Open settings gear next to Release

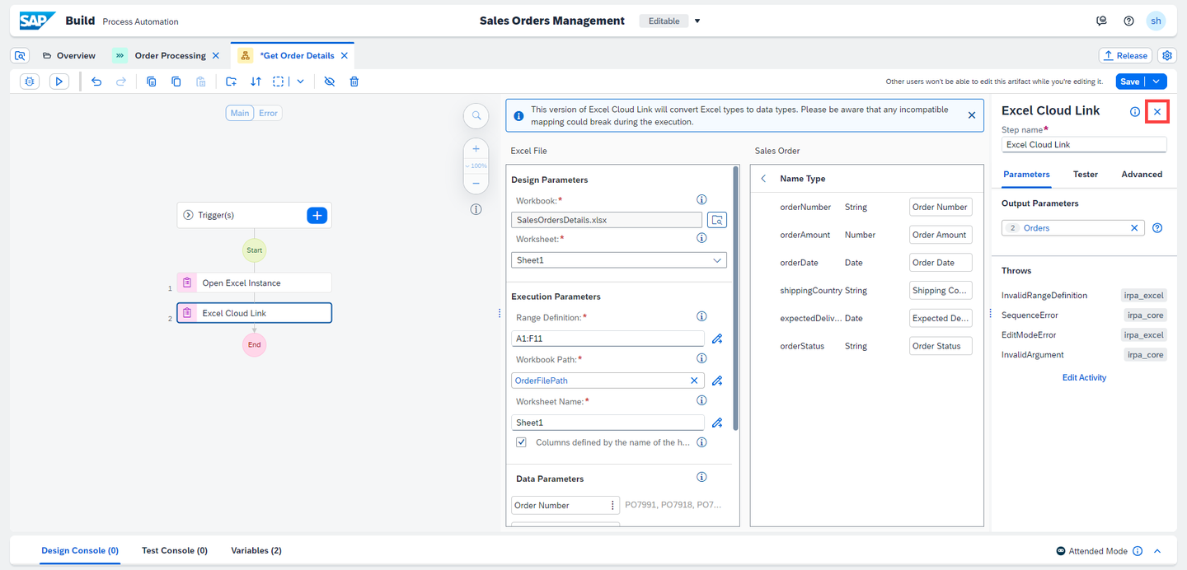point(1166,55)
